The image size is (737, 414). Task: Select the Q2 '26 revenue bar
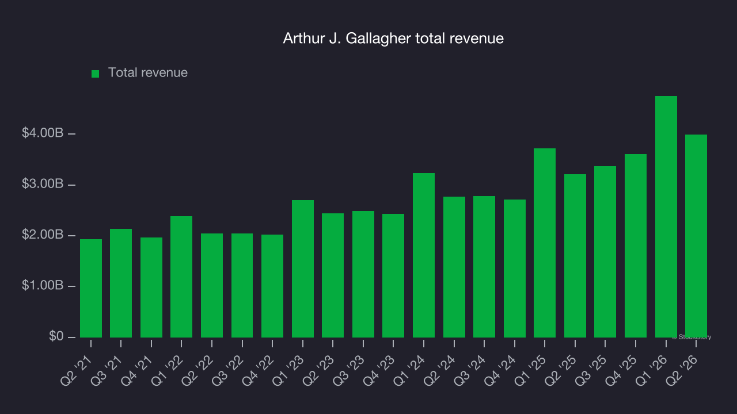696,236
